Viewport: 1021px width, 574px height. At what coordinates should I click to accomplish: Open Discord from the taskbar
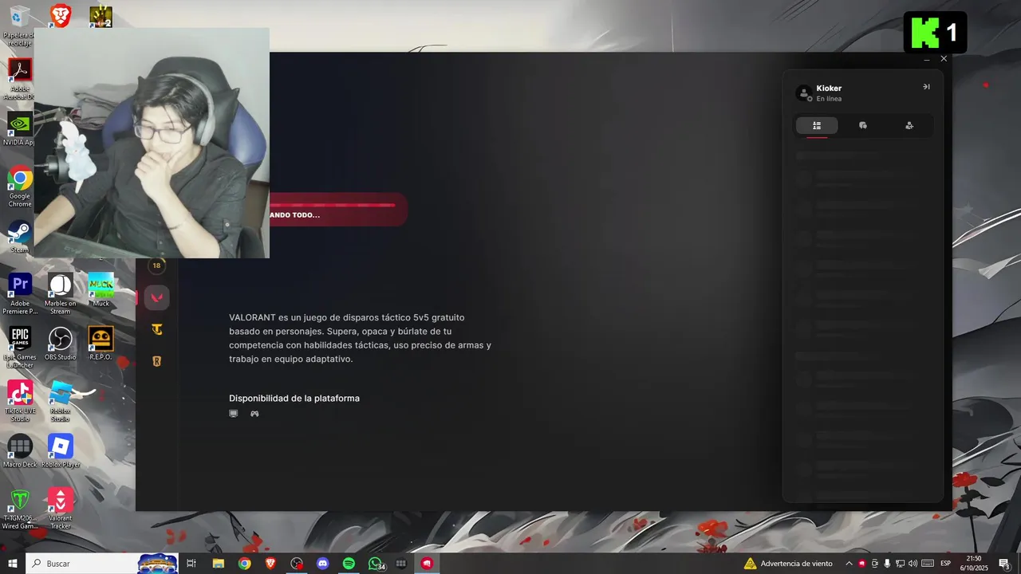click(x=322, y=564)
